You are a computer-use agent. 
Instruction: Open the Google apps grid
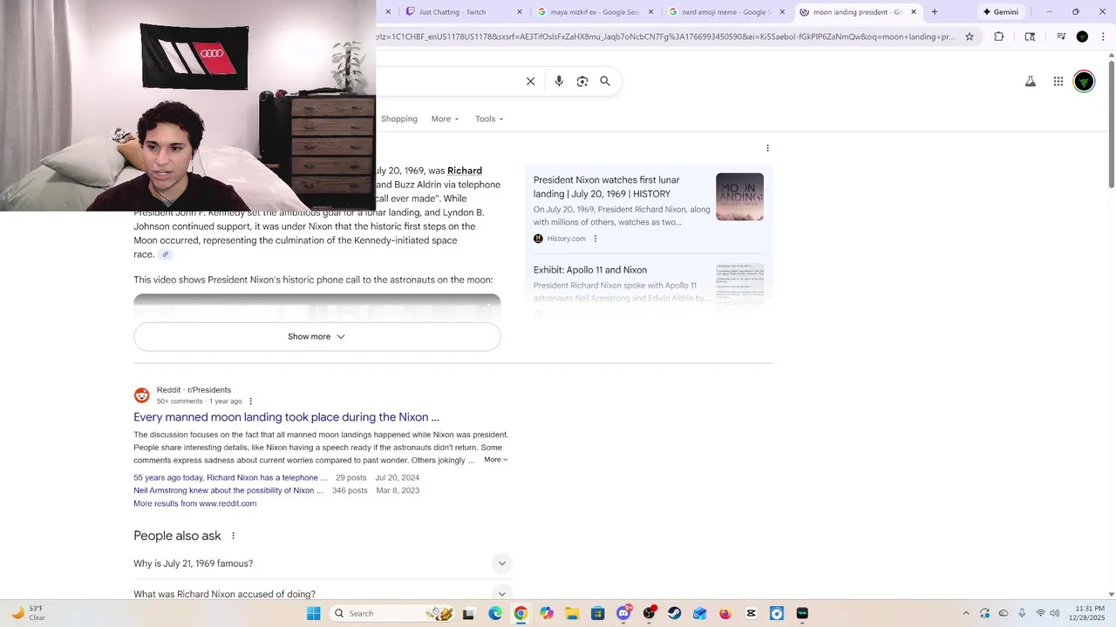coord(1058,81)
